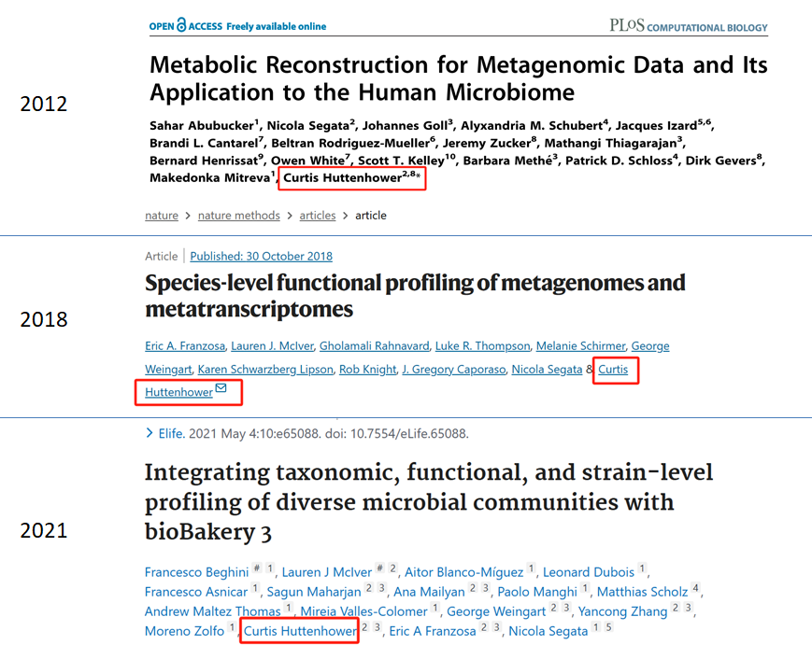Click the PLoS Computational Biology logo
The width and height of the screenshot is (812, 659).
(x=689, y=25)
